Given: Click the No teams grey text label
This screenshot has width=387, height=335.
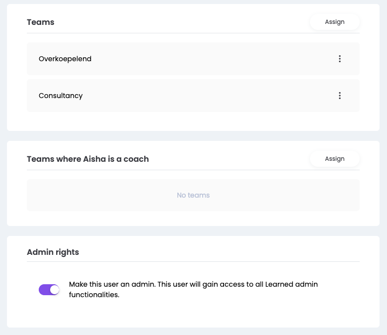Looking at the screenshot, I should pyautogui.click(x=193, y=195).
